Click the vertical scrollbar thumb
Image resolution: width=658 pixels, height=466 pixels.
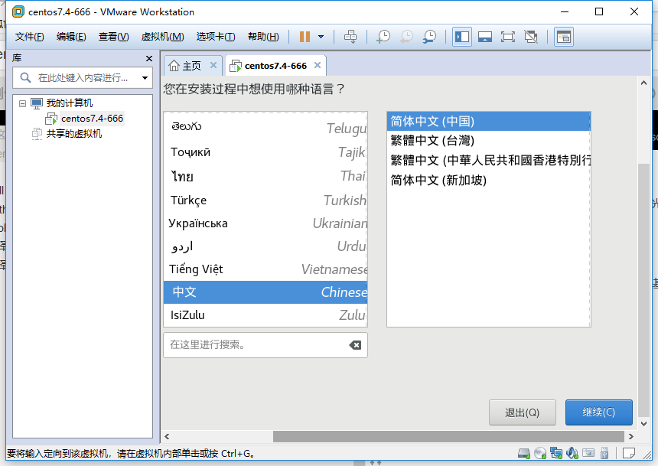[x=643, y=290]
